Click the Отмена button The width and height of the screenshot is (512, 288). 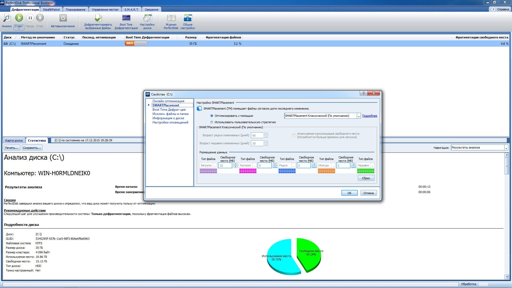(369, 193)
